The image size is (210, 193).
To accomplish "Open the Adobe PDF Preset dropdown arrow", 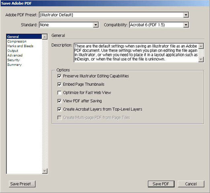I will coord(186,15).
